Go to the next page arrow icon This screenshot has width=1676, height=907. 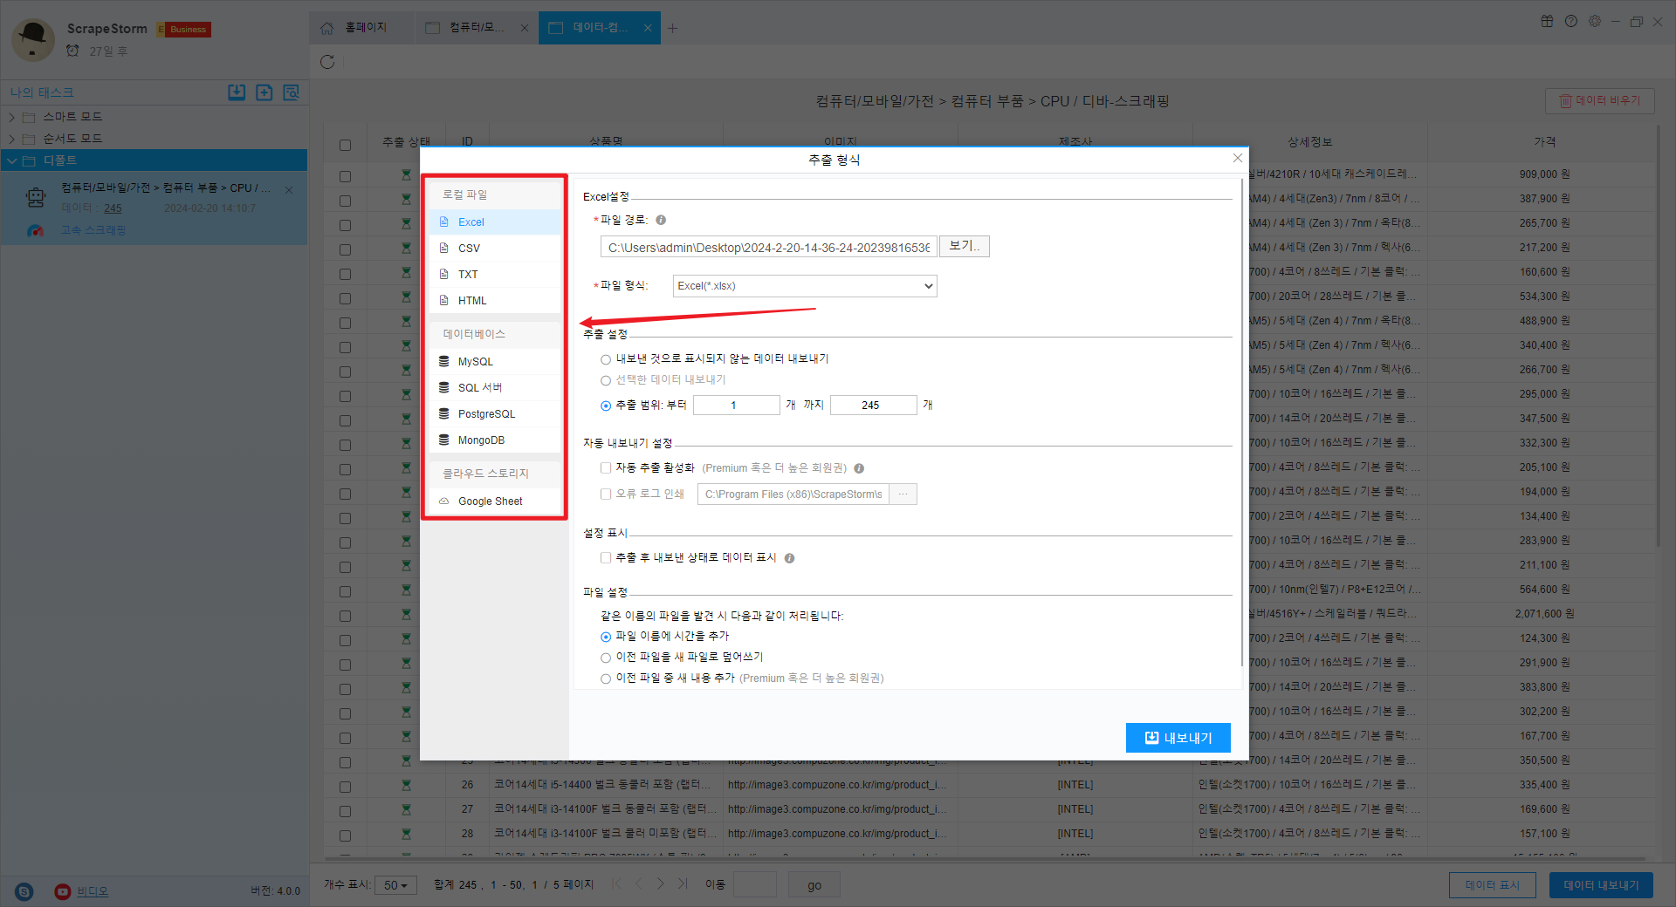coord(661,884)
